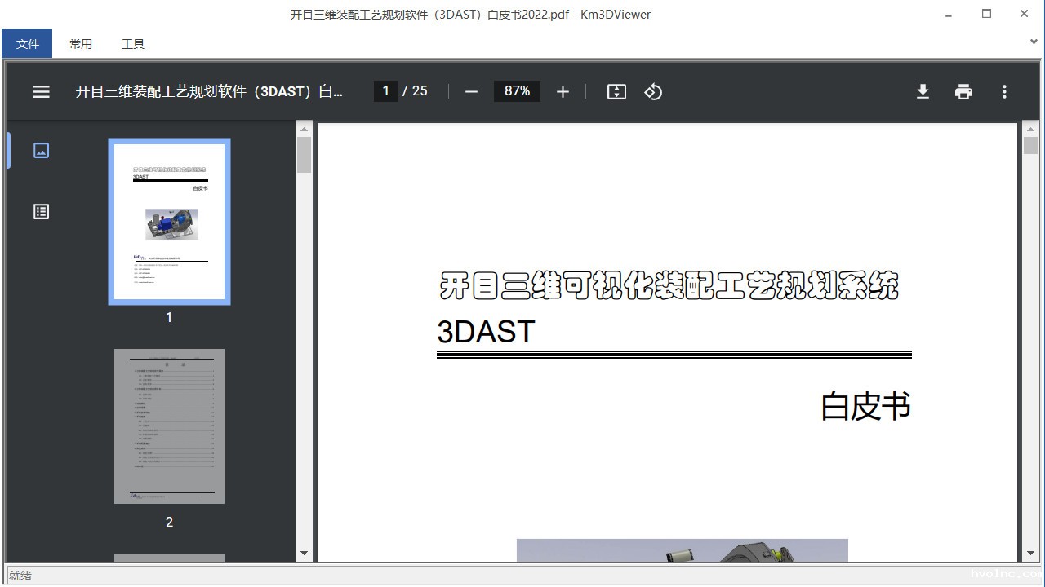Select the page 2 thumbnail
This screenshot has width=1045, height=587.
[169, 426]
